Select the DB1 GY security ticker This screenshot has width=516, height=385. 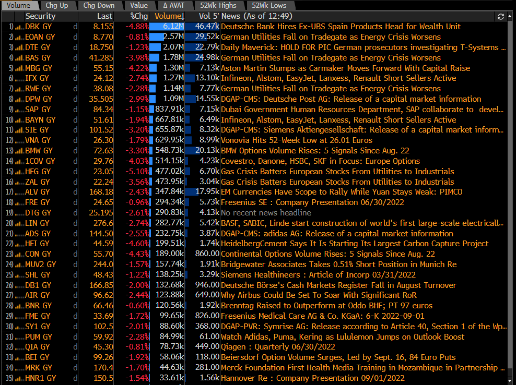click(x=38, y=285)
